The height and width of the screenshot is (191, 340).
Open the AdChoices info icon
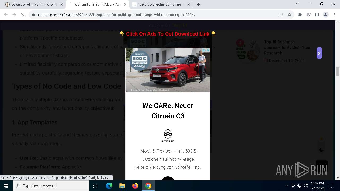click(204, 50)
